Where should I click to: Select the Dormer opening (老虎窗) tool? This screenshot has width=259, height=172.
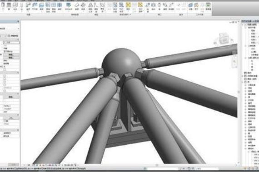pyautogui.click(x=171, y=6)
